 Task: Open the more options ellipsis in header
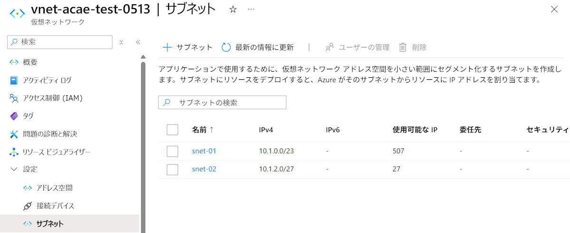pos(251,9)
